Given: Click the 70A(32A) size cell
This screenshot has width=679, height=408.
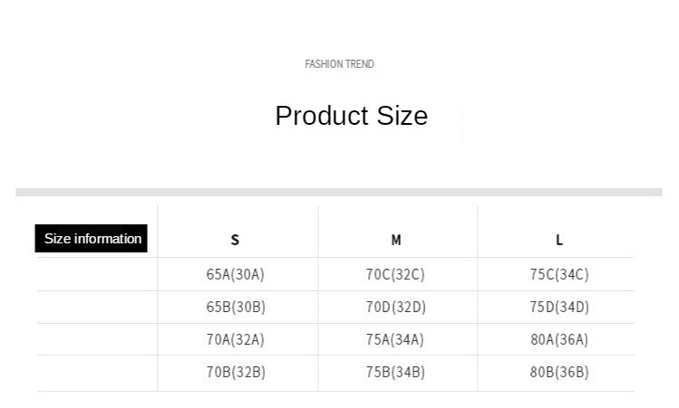Looking at the screenshot, I should (x=235, y=339).
